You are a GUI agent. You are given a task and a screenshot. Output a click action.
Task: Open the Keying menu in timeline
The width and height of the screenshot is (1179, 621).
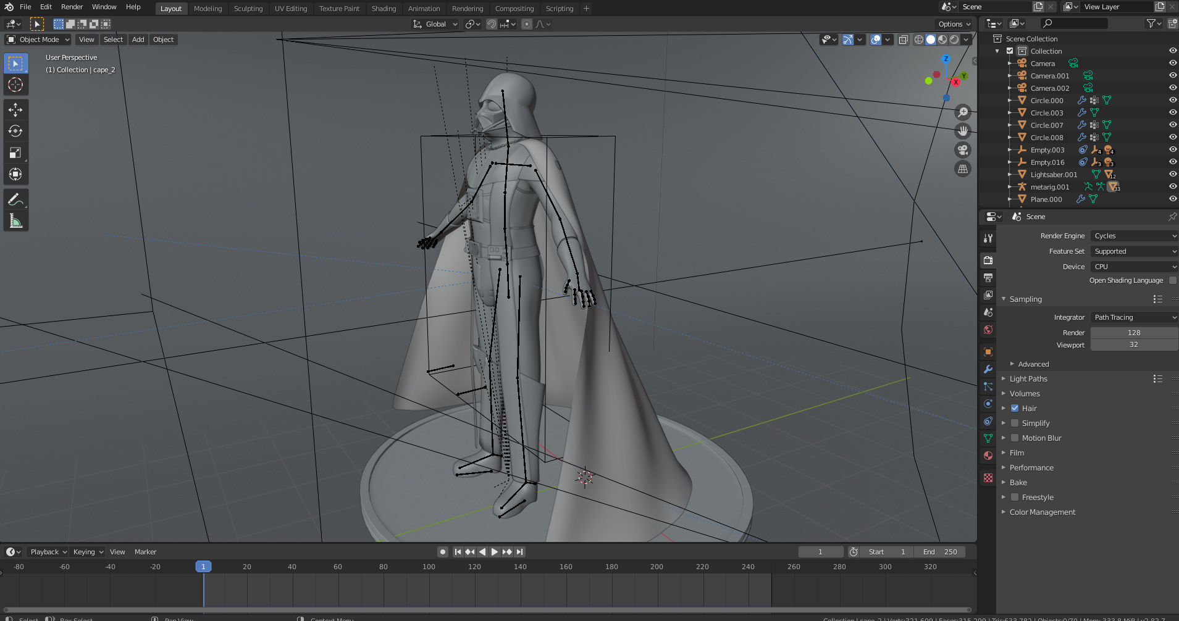coord(88,552)
